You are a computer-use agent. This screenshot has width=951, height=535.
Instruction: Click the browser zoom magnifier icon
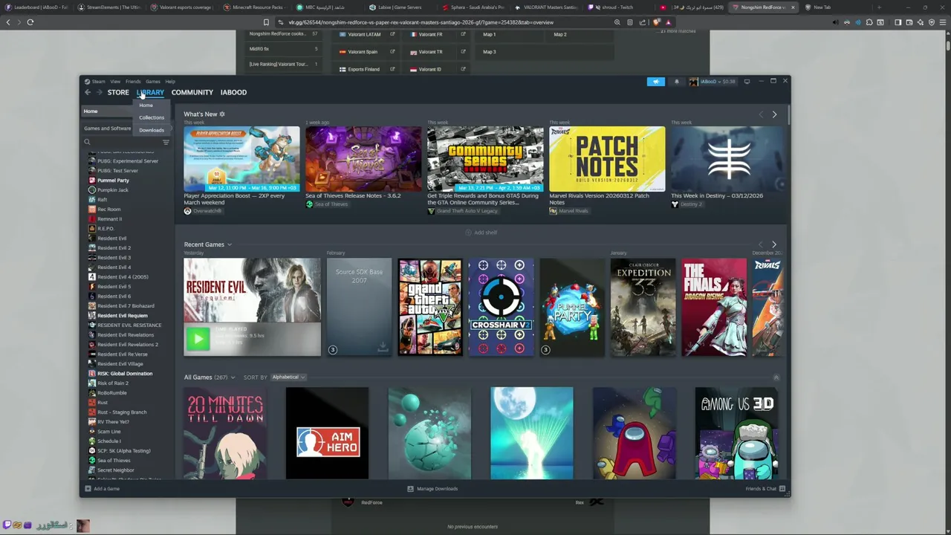617,22
